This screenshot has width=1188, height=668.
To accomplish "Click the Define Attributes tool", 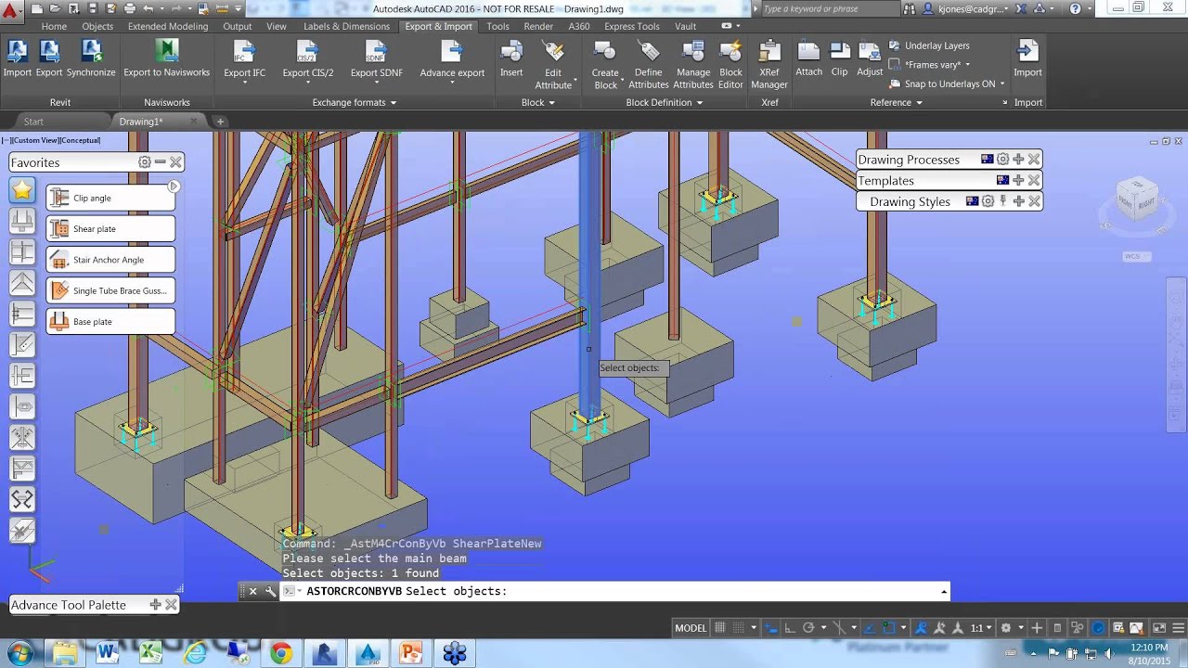I will coord(649,65).
